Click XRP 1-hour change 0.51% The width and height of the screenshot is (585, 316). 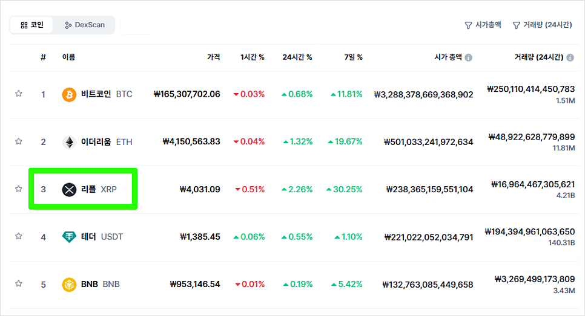(250, 190)
